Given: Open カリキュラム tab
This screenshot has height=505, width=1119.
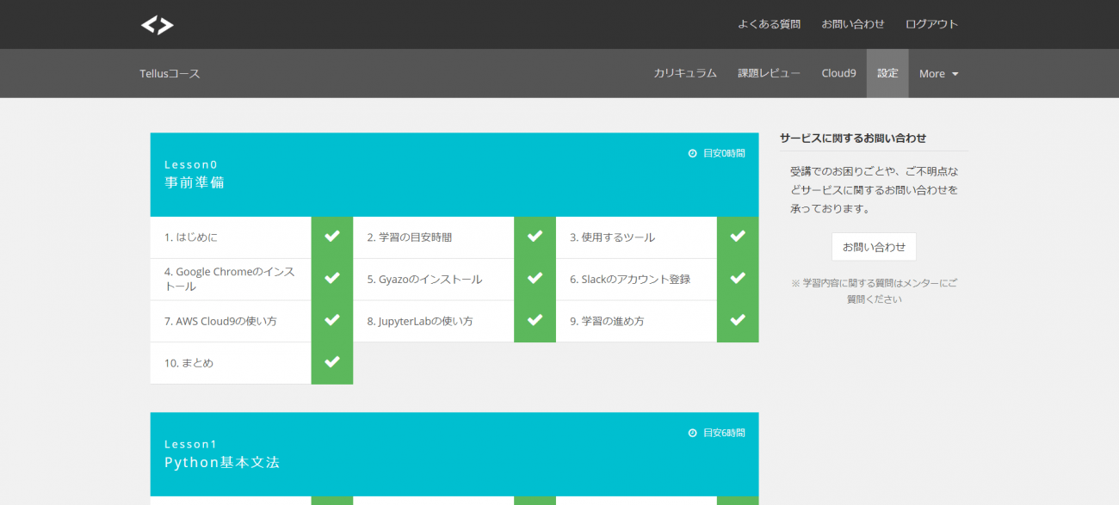Looking at the screenshot, I should (x=685, y=74).
